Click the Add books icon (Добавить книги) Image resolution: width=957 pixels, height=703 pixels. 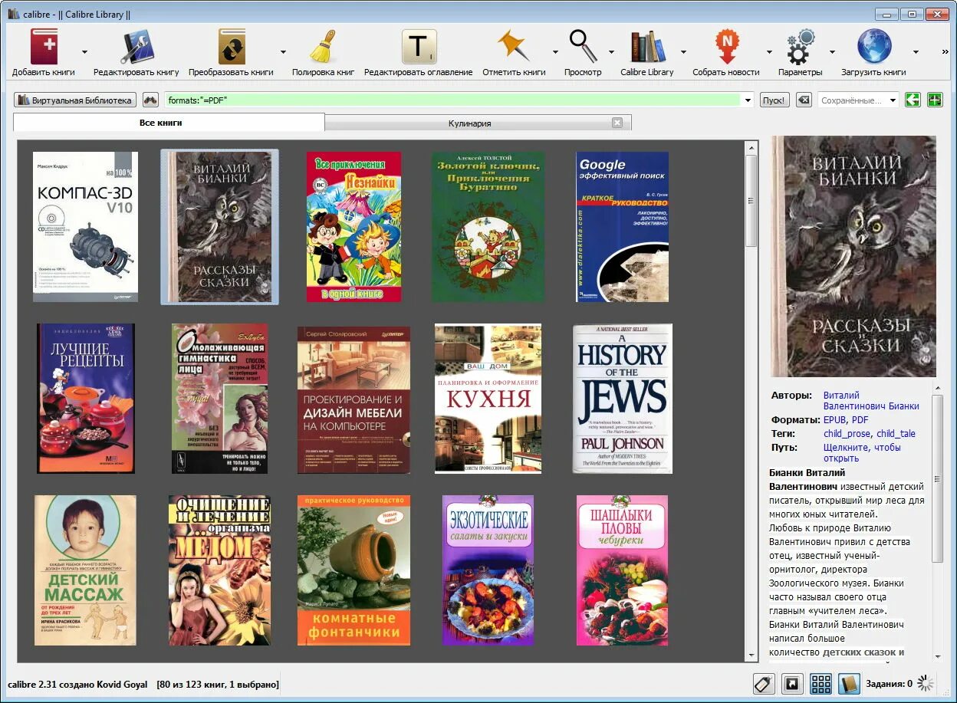(44, 48)
